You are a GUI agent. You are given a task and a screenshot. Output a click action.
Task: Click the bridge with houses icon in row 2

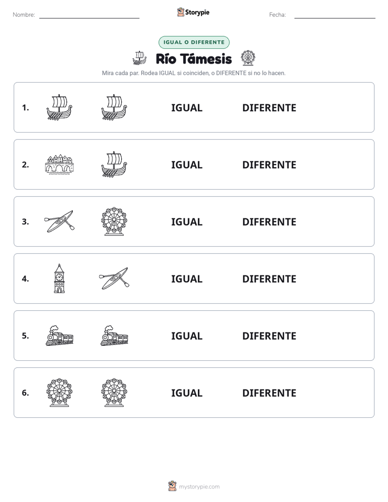59,164
